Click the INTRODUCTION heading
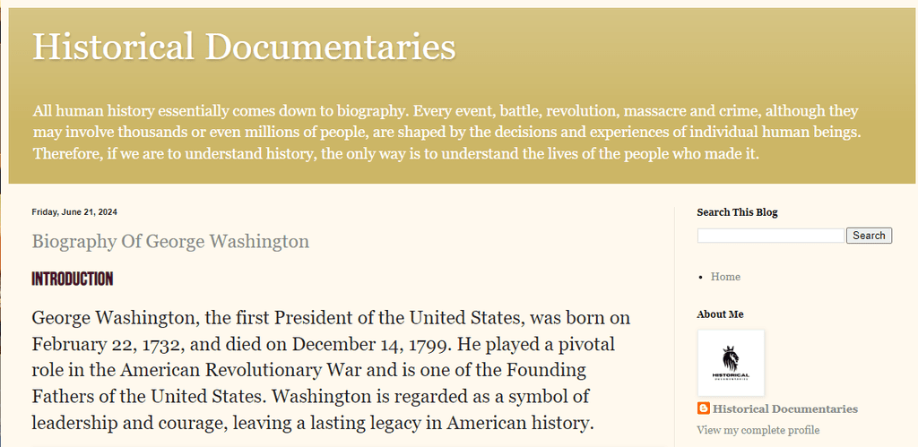This screenshot has height=447, width=918. coord(72,279)
